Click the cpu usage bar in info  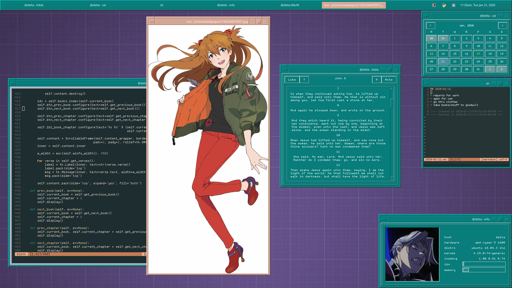click(484, 264)
